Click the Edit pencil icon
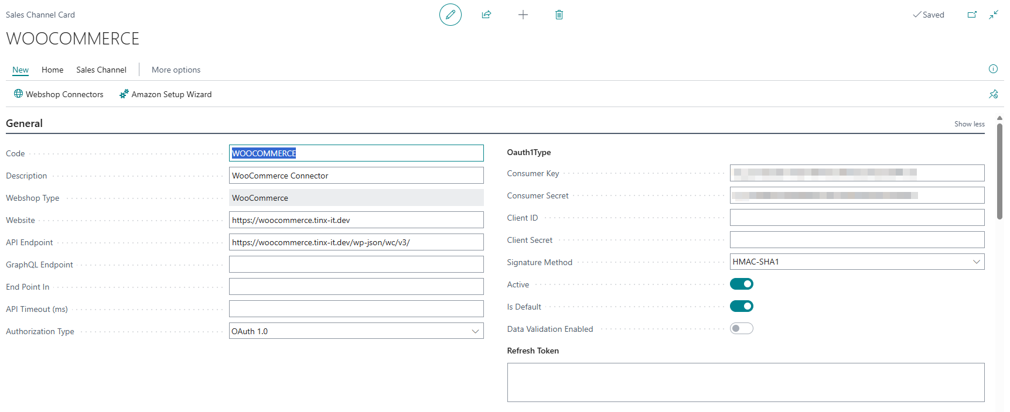This screenshot has height=412, width=1010. pyautogui.click(x=451, y=15)
